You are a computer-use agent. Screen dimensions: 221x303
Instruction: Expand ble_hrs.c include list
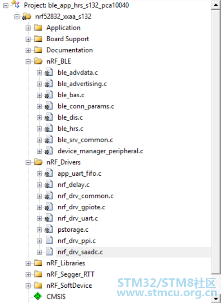39,129
